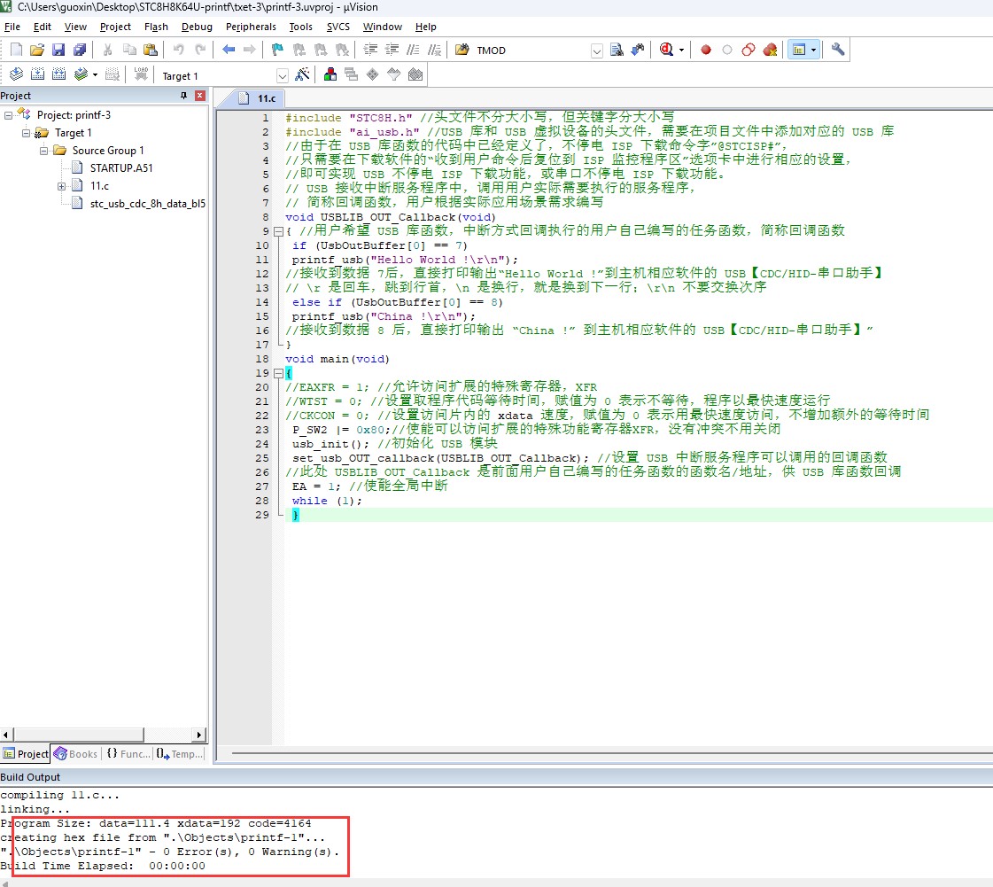Close the Project panel
The width and height of the screenshot is (993, 887).
click(200, 96)
